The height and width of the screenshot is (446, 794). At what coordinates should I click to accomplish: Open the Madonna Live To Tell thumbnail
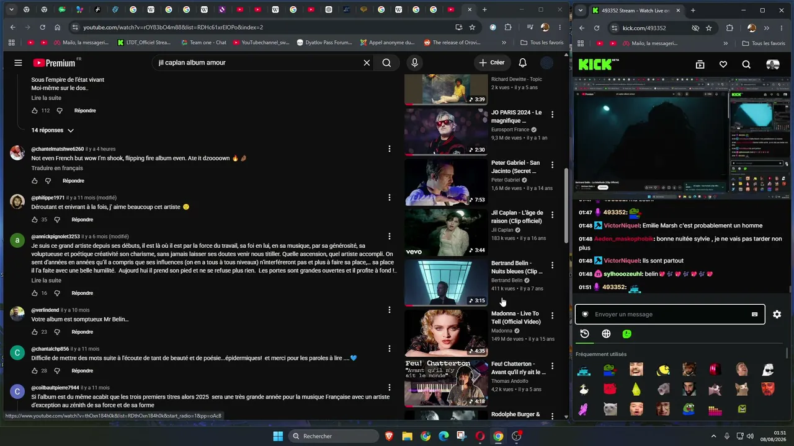pyautogui.click(x=446, y=333)
